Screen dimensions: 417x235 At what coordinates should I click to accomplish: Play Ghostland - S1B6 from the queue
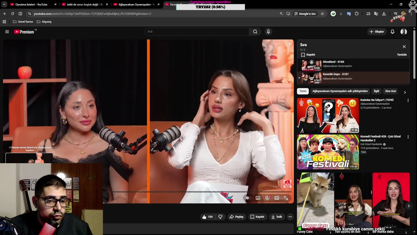pyautogui.click(x=353, y=65)
